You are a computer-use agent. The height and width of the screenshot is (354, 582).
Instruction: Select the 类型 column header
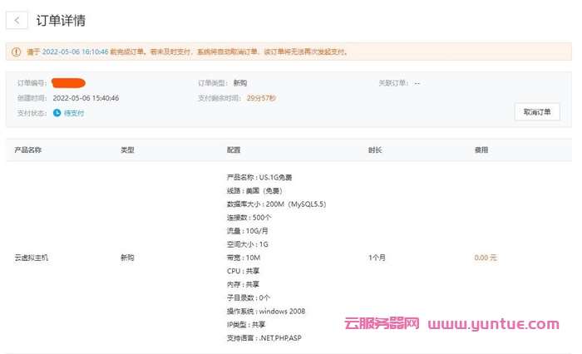pyautogui.click(x=127, y=150)
